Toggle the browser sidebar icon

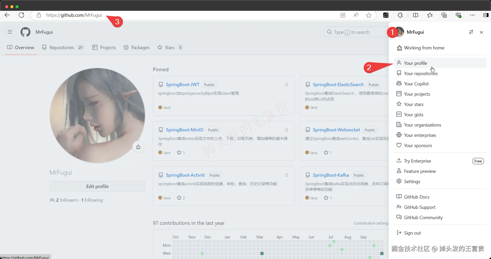pos(486,15)
